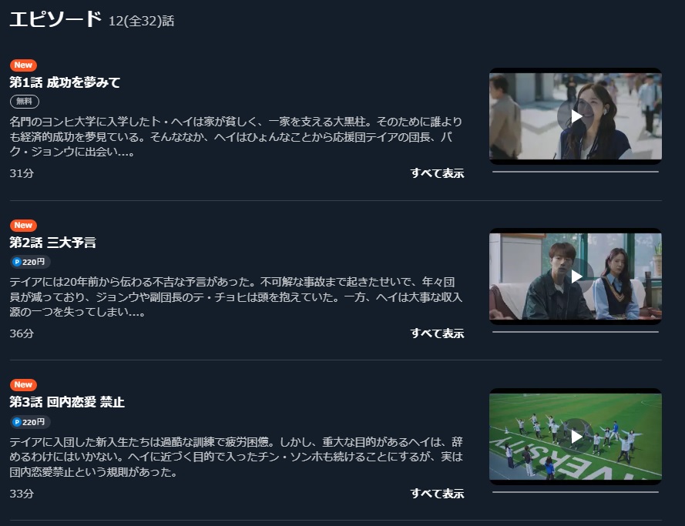The image size is (685, 526).
Task: Click the progress bar under episode 2 thumbnail
Action: (576, 332)
